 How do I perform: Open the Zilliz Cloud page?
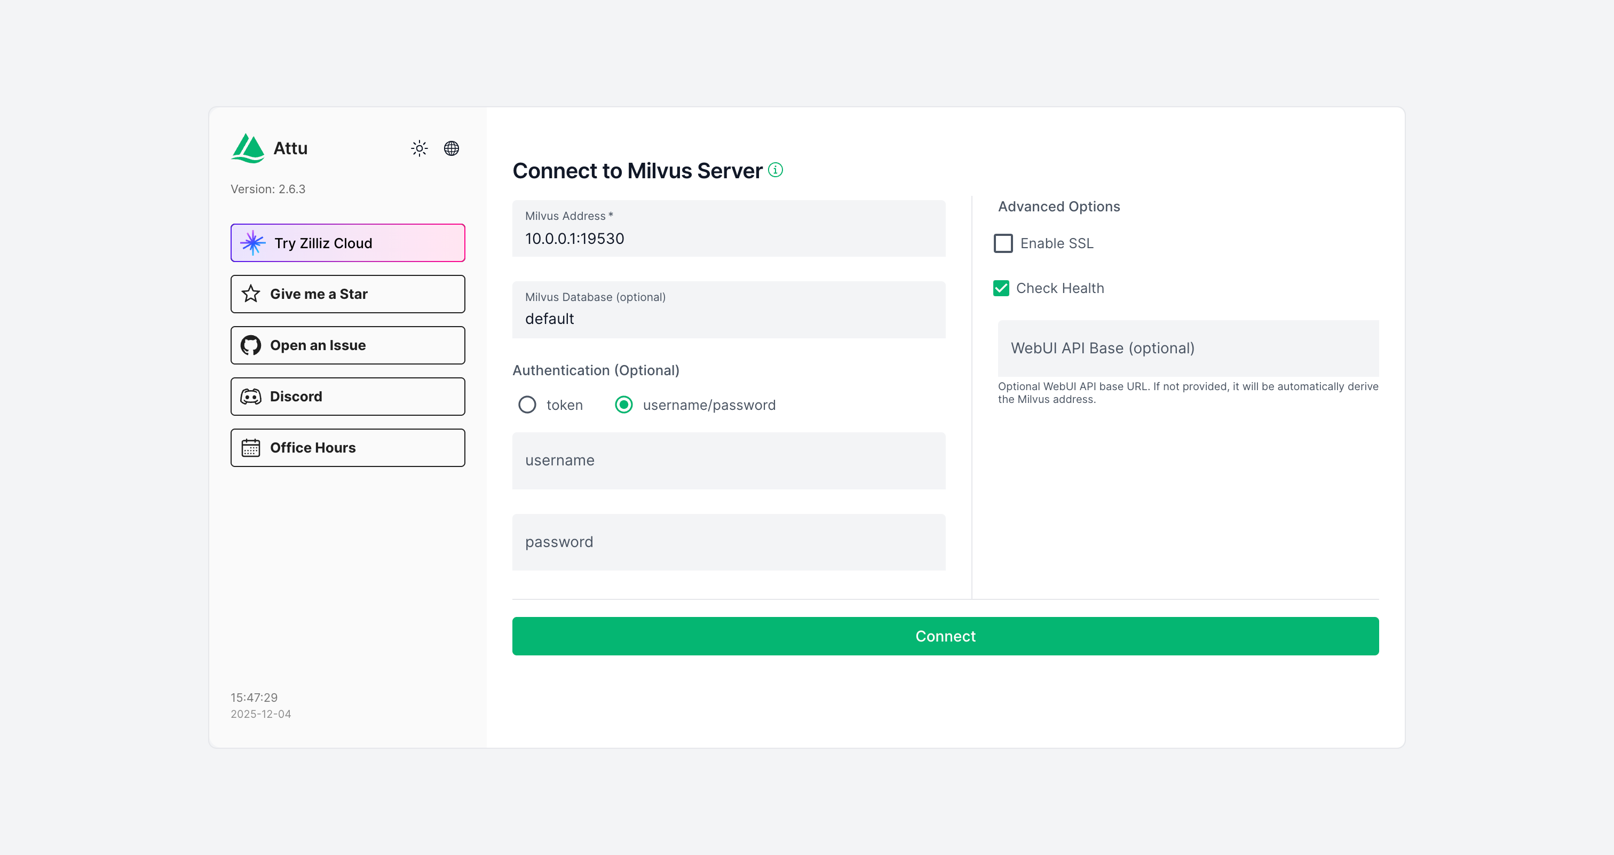coord(347,243)
